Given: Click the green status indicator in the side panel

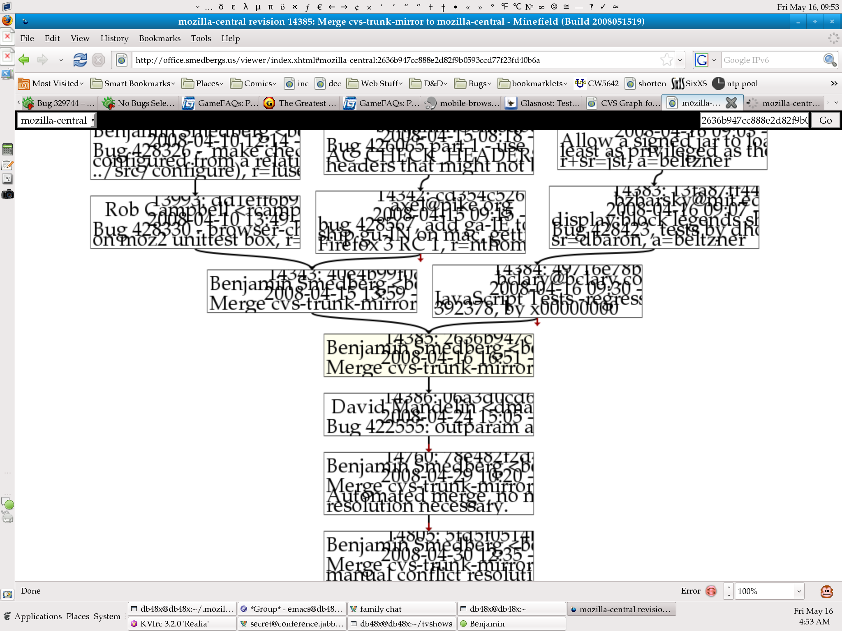Looking at the screenshot, I should tap(9, 504).
